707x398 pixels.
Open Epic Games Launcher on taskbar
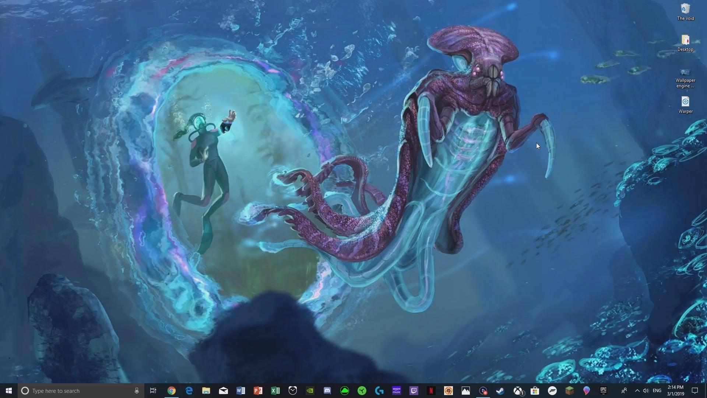click(x=604, y=391)
